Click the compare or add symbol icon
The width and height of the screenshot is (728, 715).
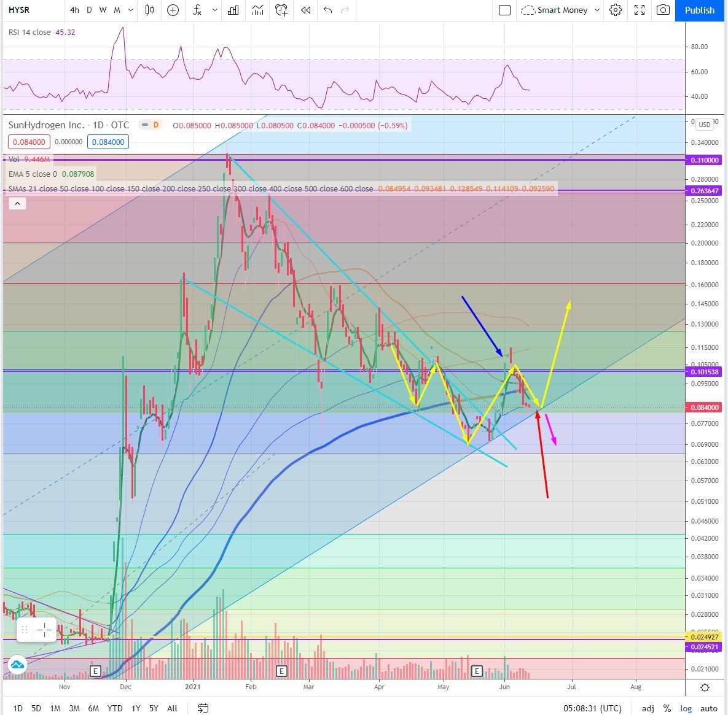173,10
